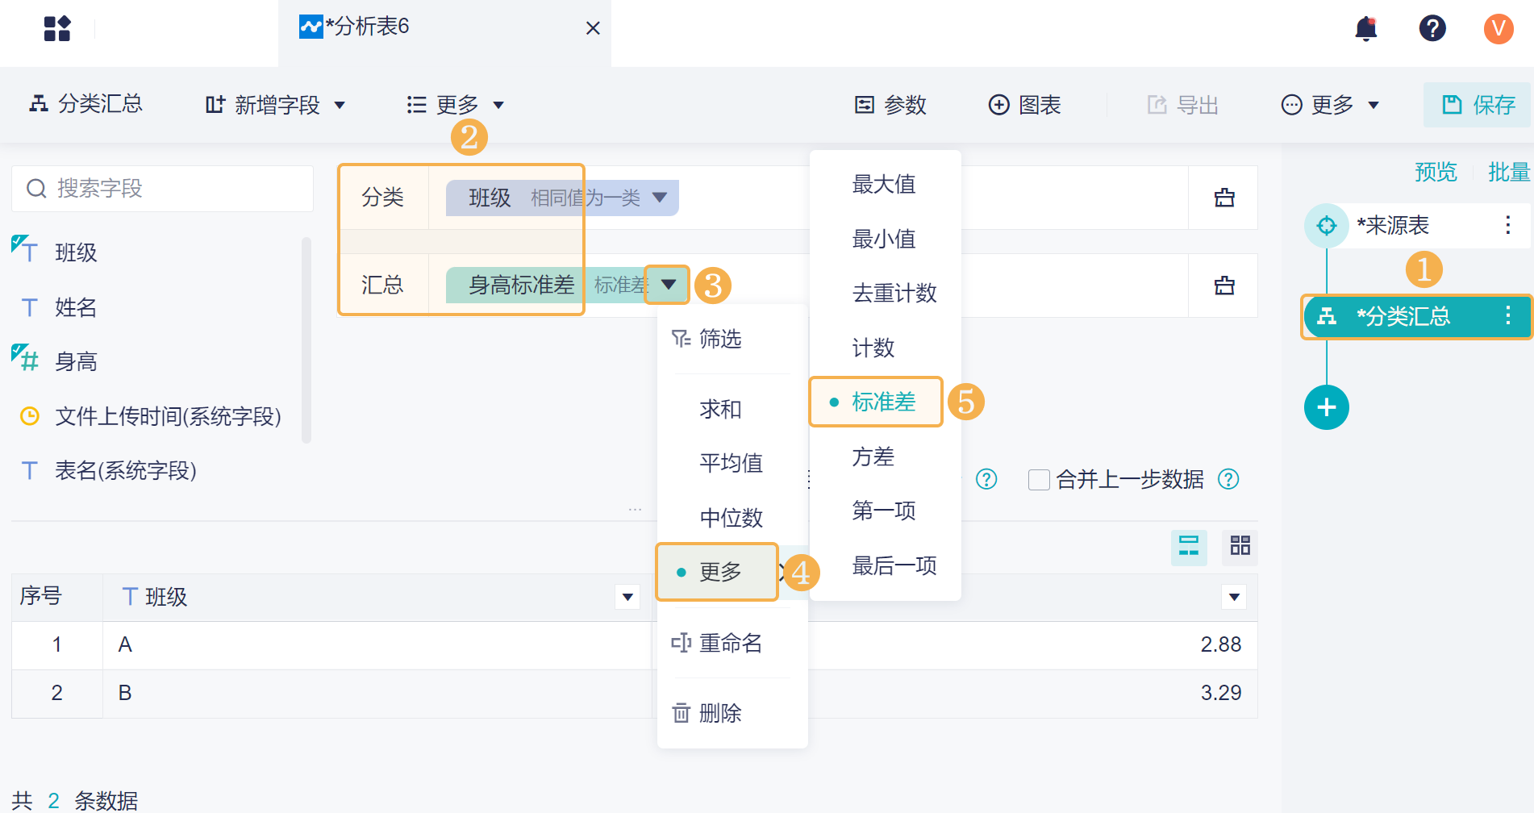Select 最小值 in the submenu
1534x813 pixels.
(x=885, y=239)
